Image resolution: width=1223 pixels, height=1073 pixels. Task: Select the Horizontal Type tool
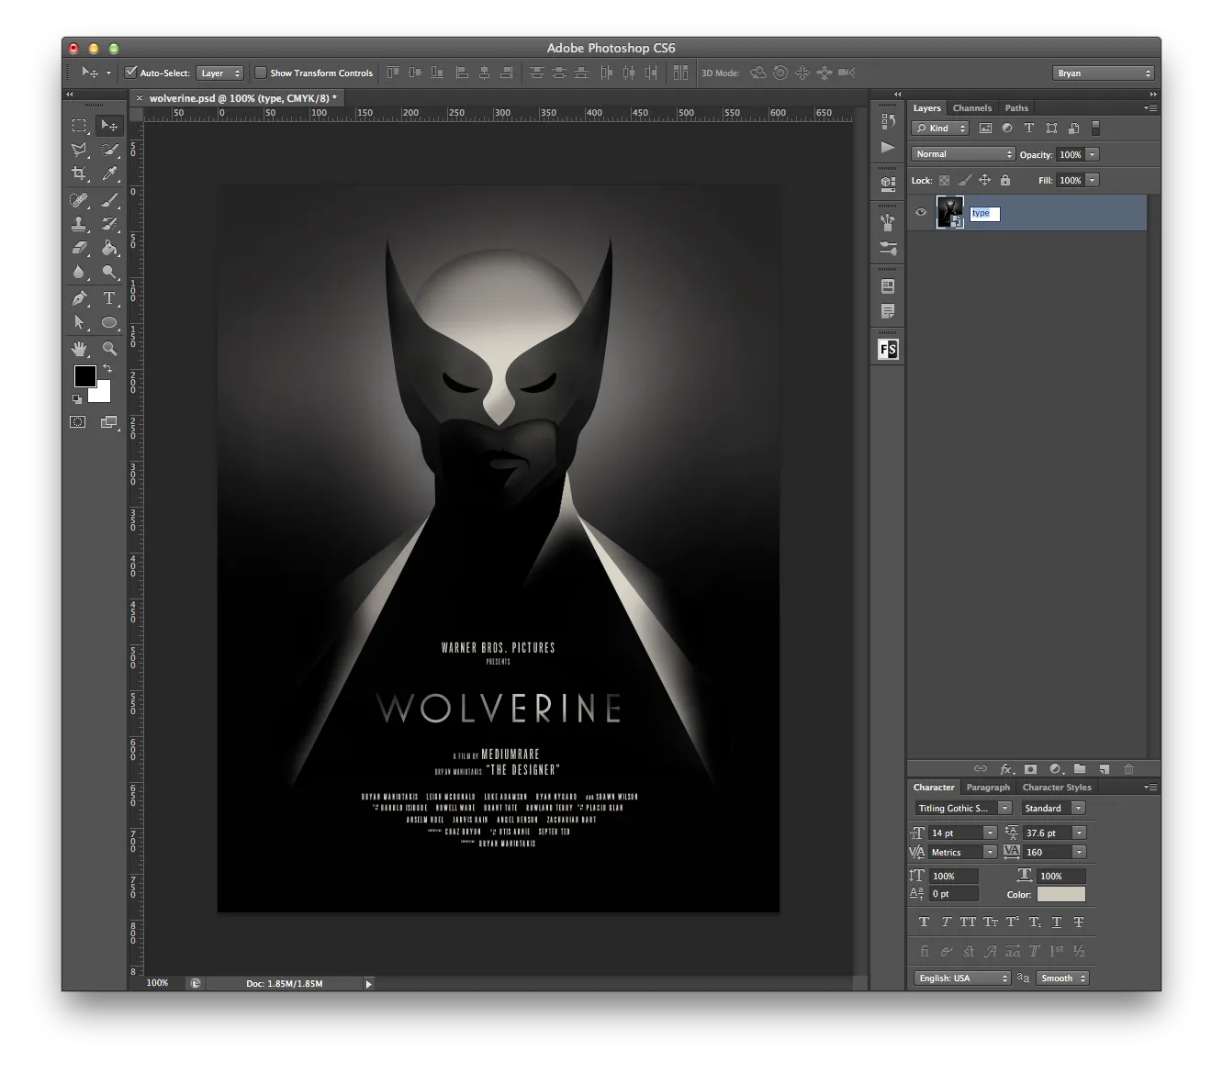[x=109, y=298]
